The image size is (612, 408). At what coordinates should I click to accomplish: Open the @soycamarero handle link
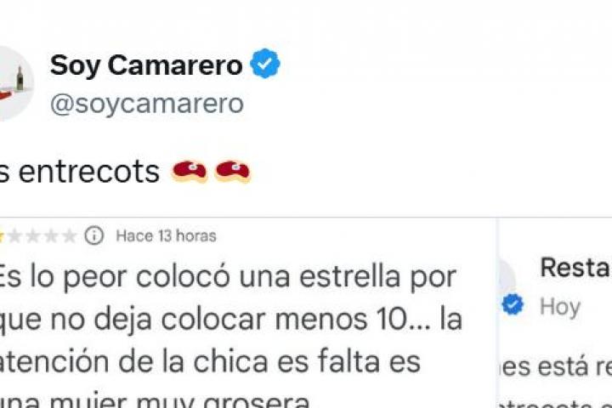tap(147, 104)
